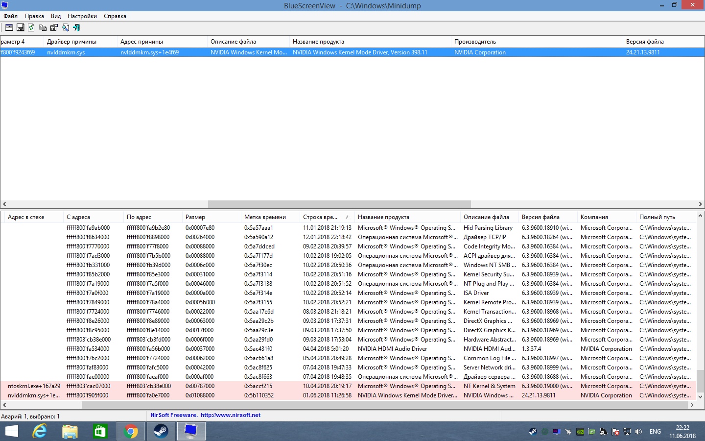The height and width of the screenshot is (441, 705).
Task: Sort upper pane by 'Производитель' column
Action: point(537,42)
